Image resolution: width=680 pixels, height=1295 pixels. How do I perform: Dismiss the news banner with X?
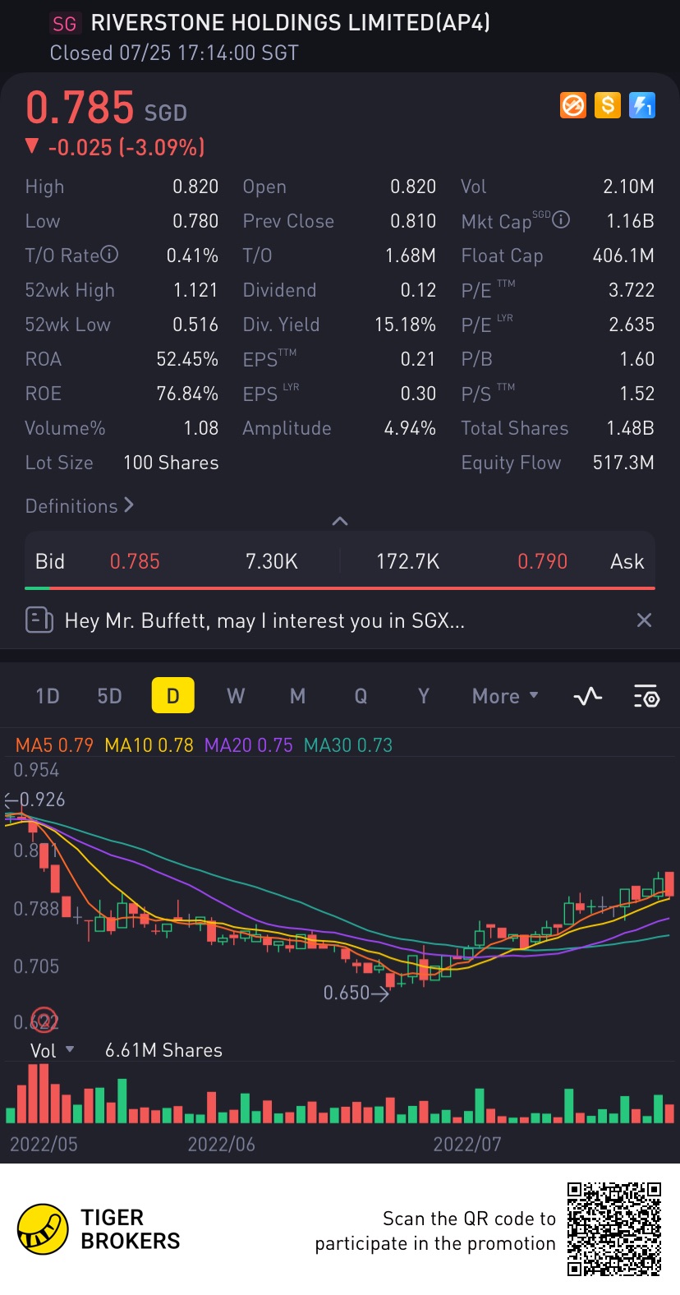tap(645, 620)
